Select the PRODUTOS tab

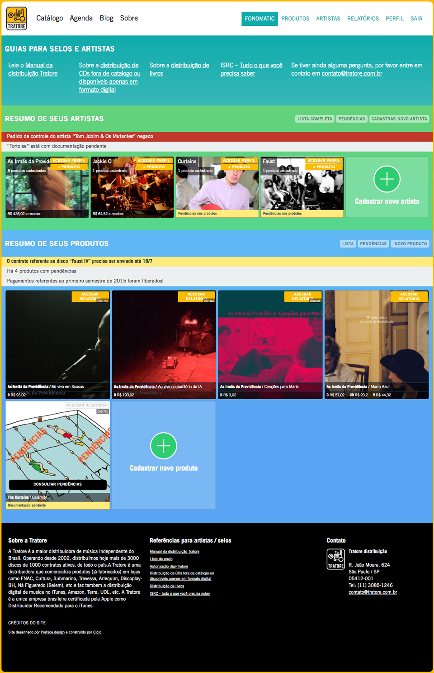click(295, 19)
